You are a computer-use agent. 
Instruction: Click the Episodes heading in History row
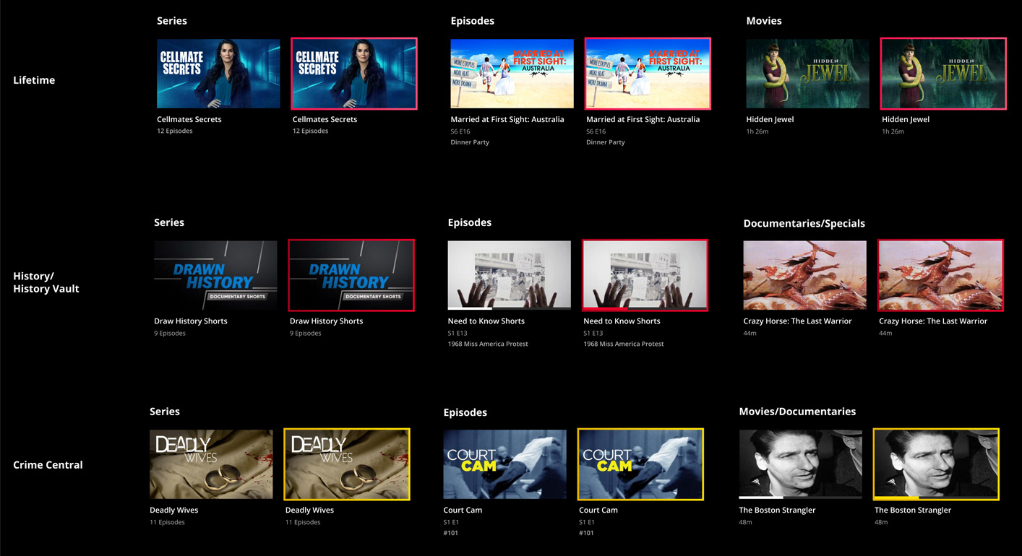(x=470, y=222)
